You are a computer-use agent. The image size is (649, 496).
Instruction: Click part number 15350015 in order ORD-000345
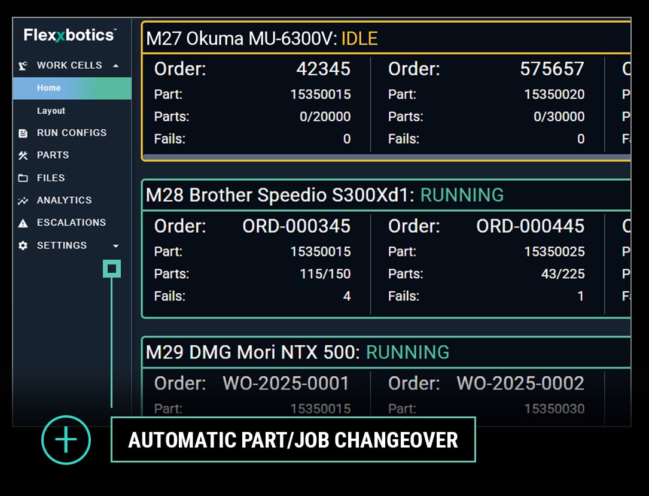click(321, 252)
